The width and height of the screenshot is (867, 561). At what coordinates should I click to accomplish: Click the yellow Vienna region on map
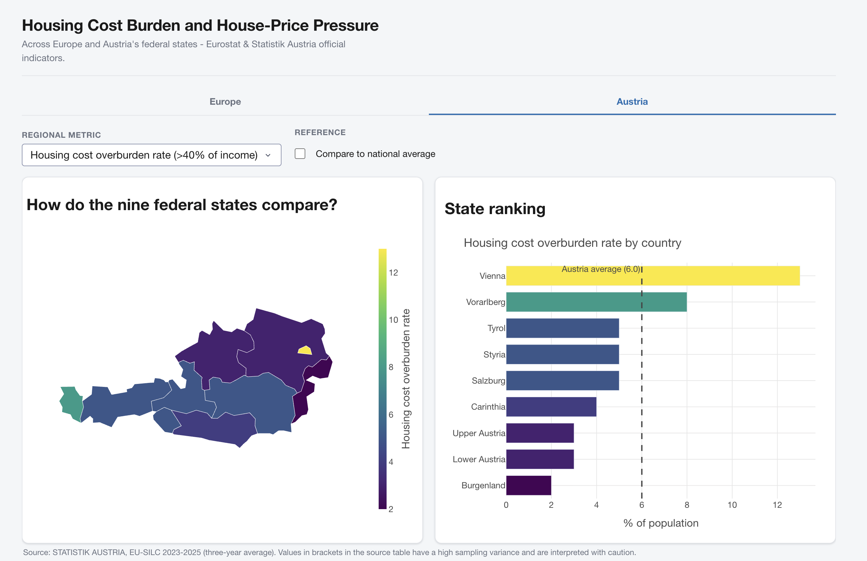(305, 351)
